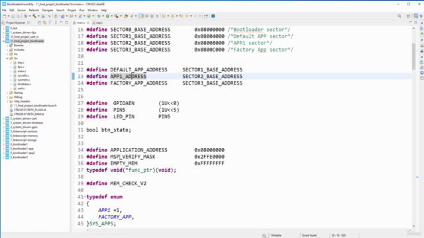Click the Save toolbar icon
The width and height of the screenshot is (424, 238).
13,16
